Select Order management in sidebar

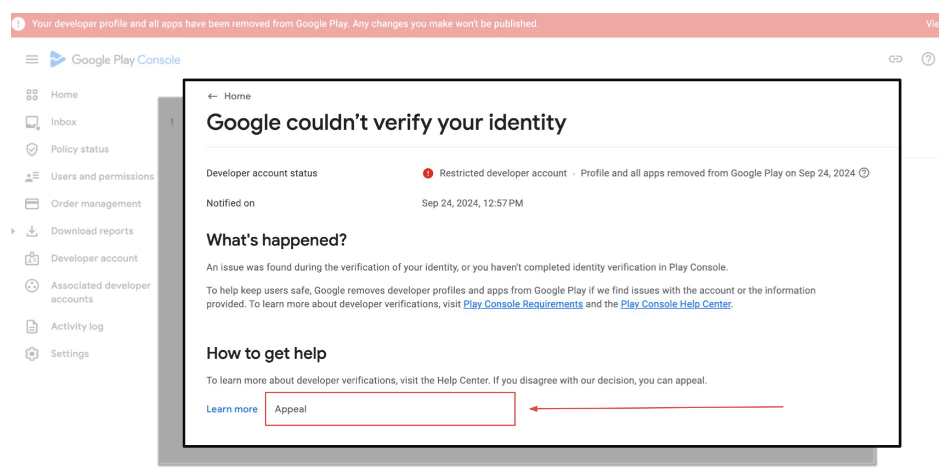click(96, 204)
